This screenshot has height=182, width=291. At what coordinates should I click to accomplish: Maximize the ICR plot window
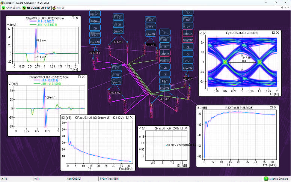coord(127,117)
